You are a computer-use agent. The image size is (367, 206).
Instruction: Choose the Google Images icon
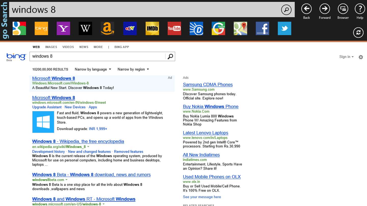coord(218,28)
